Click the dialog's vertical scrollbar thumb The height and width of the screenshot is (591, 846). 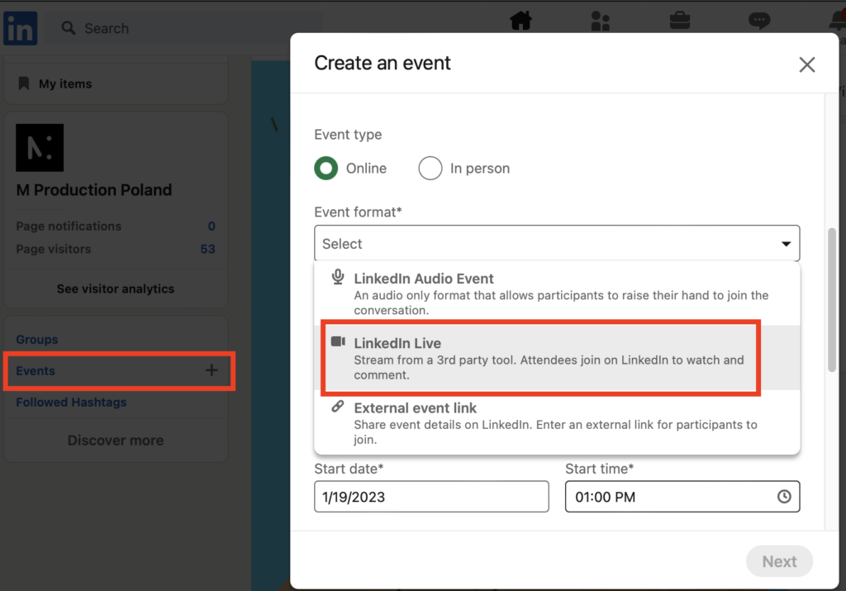pyautogui.click(x=833, y=299)
